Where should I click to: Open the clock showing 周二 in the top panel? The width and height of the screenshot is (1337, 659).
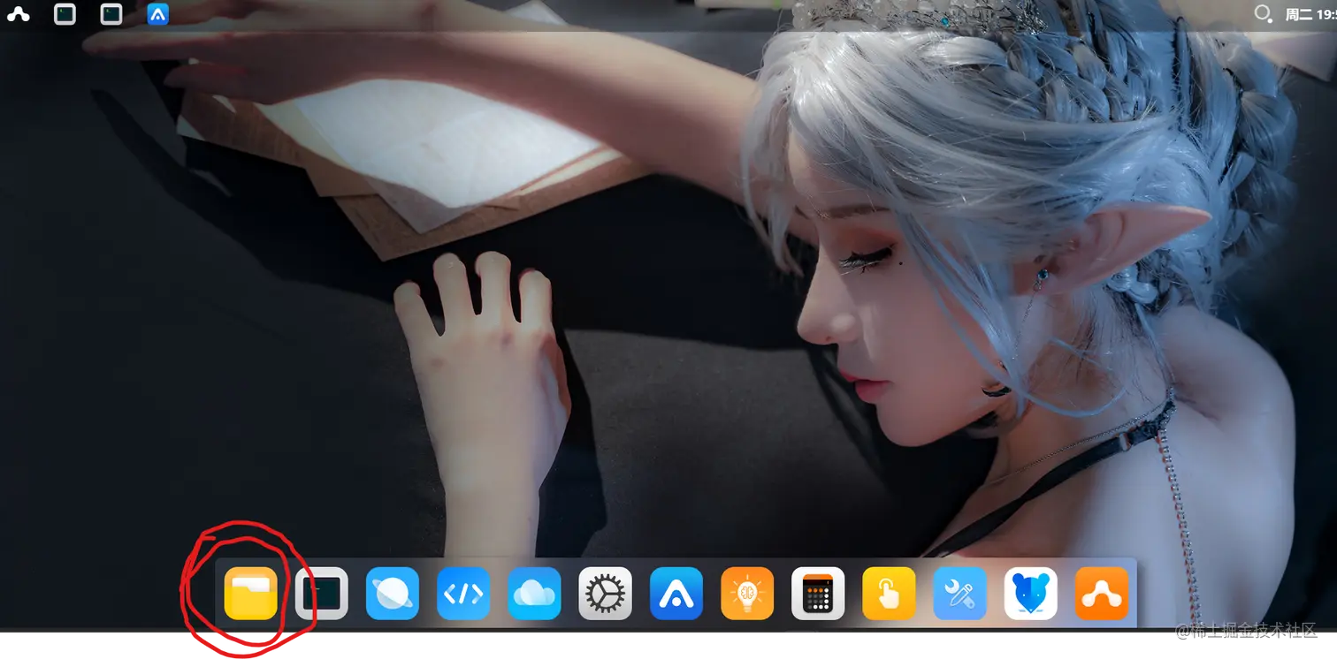pyautogui.click(x=1310, y=14)
